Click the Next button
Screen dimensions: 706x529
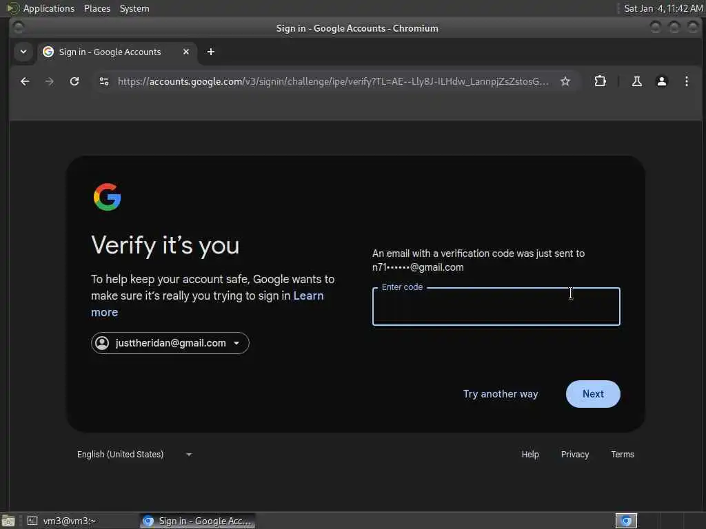point(593,394)
